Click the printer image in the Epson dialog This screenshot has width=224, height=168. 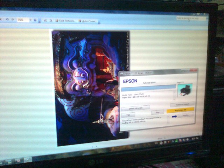pyautogui.click(x=185, y=91)
